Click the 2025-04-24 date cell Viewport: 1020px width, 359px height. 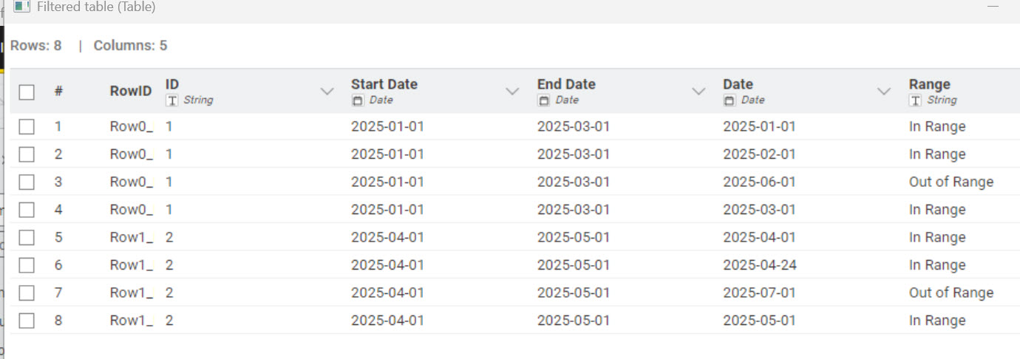point(759,265)
